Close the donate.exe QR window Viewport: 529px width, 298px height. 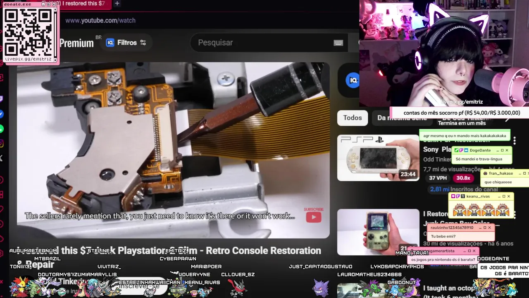pos(54,4)
